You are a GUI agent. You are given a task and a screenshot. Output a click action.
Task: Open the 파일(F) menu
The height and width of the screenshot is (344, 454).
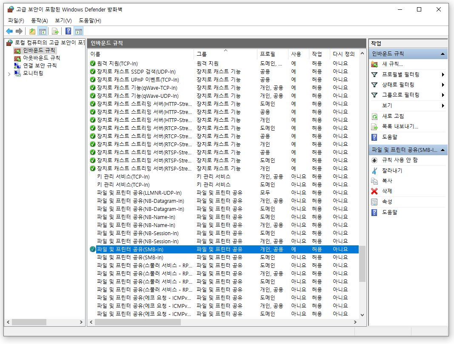tap(16, 20)
